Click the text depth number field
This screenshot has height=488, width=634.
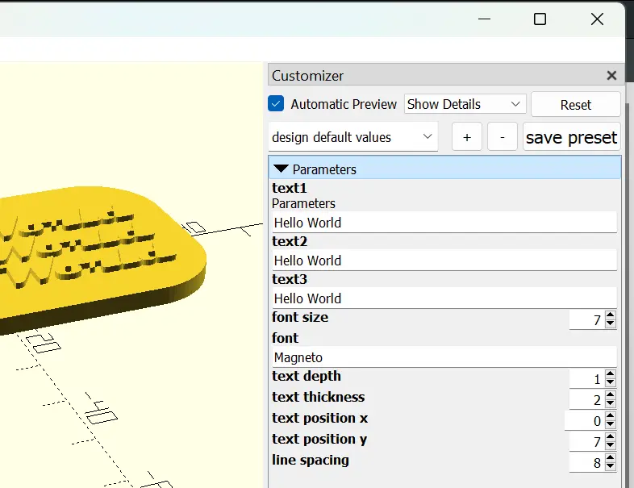[587, 379]
